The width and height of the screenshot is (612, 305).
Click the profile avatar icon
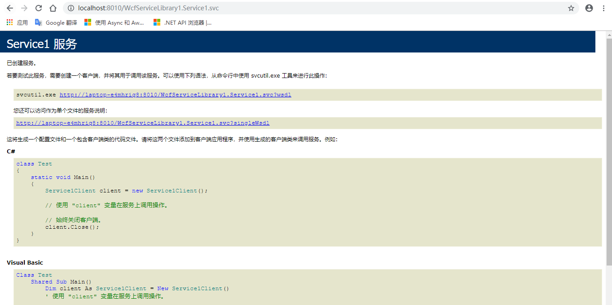point(589,8)
